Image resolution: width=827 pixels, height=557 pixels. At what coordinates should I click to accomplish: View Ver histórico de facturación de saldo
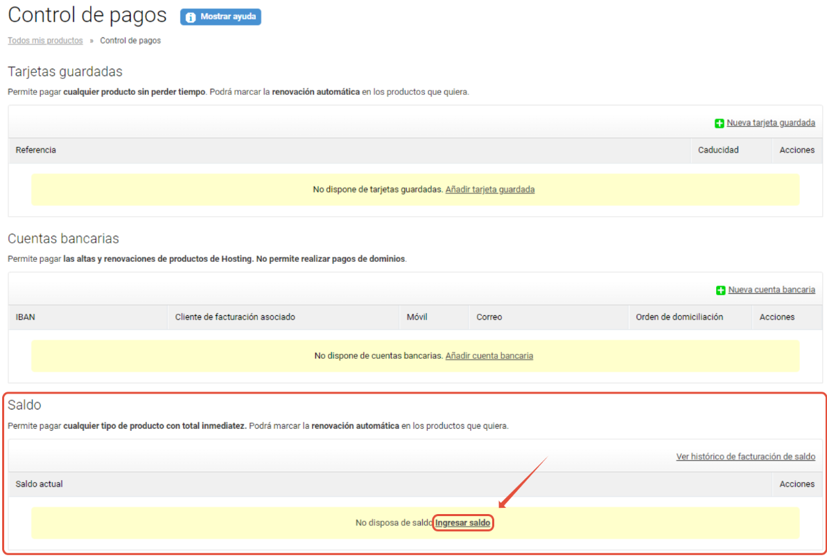[x=745, y=457]
